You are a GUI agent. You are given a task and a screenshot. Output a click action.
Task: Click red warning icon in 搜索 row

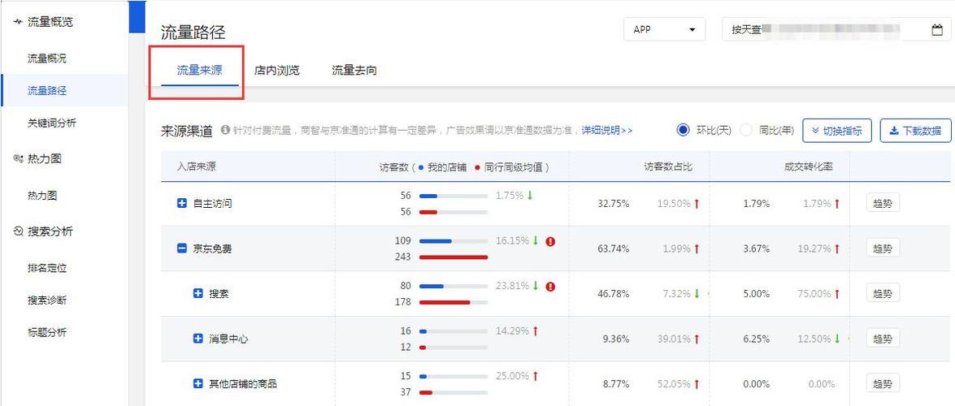click(550, 286)
